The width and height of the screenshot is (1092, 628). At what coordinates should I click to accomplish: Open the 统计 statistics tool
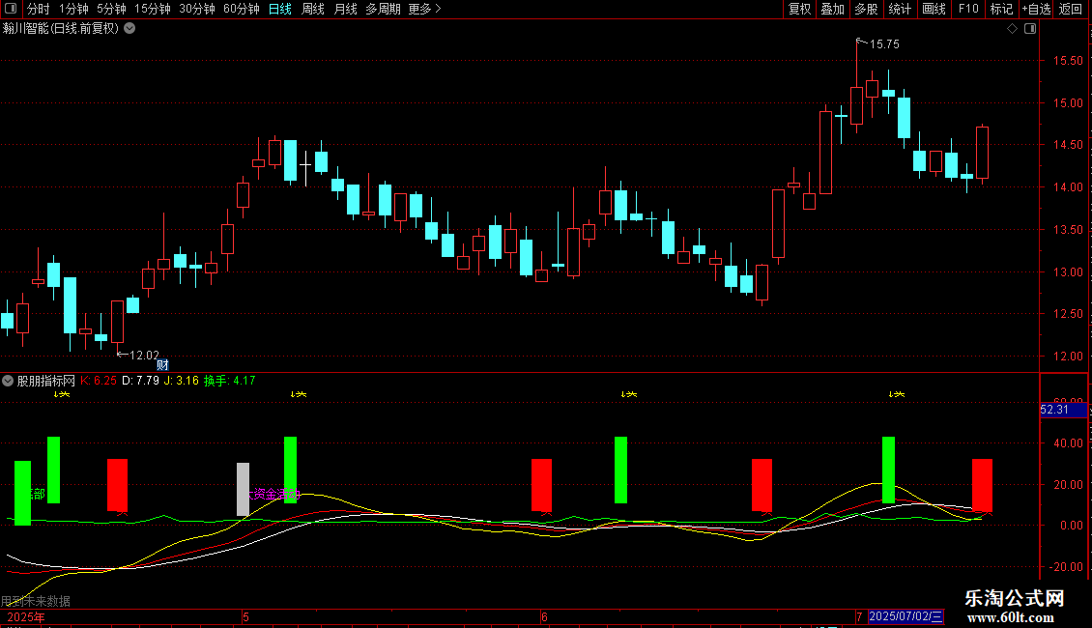point(900,9)
